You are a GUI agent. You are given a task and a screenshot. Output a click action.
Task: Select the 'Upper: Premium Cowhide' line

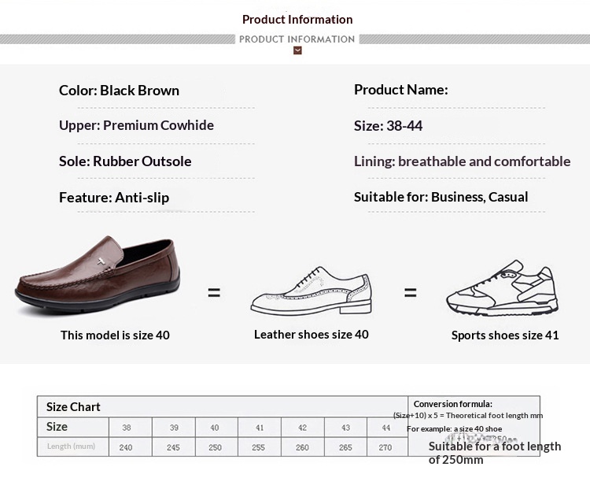pyautogui.click(x=136, y=125)
